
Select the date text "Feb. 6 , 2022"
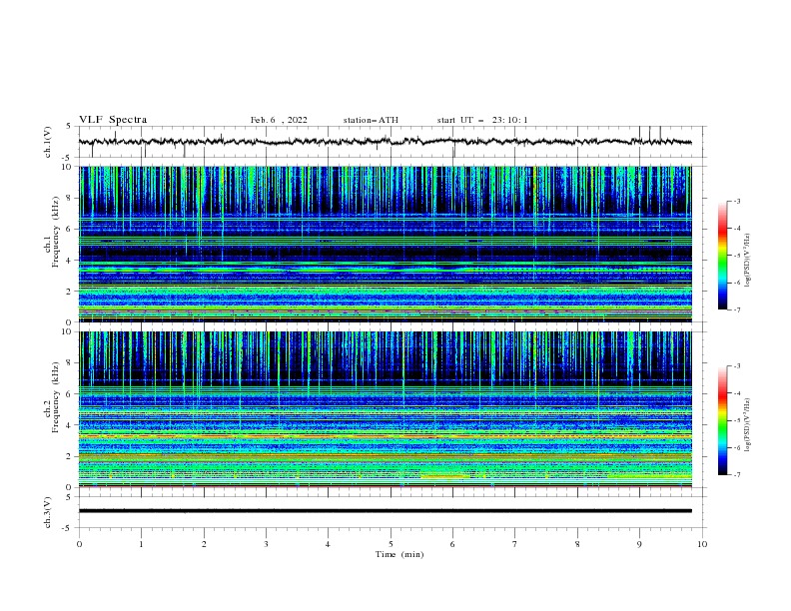pos(279,120)
